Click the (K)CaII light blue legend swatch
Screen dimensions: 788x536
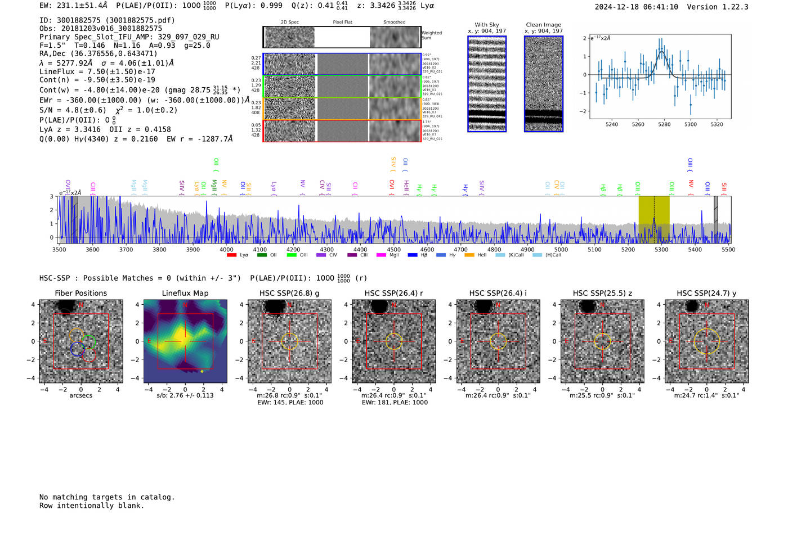[500, 255]
